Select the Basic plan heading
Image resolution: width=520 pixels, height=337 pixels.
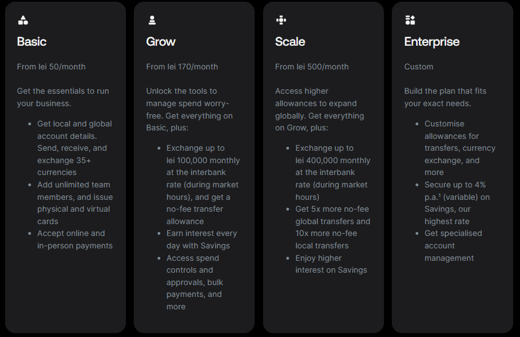coord(32,42)
